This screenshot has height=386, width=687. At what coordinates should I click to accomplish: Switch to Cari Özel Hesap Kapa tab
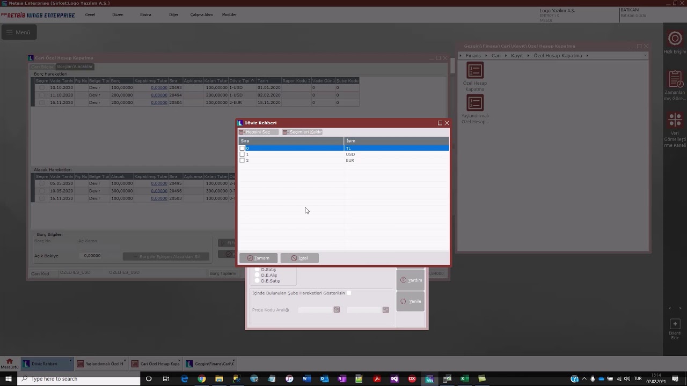pyautogui.click(x=156, y=363)
